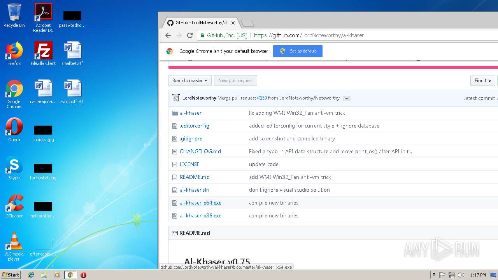Image resolution: width=498 pixels, height=280 pixels.
Task: Open Branch: master dropdown
Action: pyautogui.click(x=190, y=80)
